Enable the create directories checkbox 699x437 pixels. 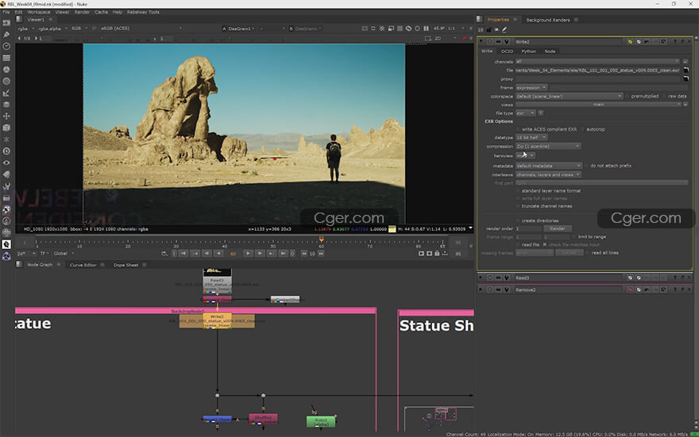click(x=519, y=220)
